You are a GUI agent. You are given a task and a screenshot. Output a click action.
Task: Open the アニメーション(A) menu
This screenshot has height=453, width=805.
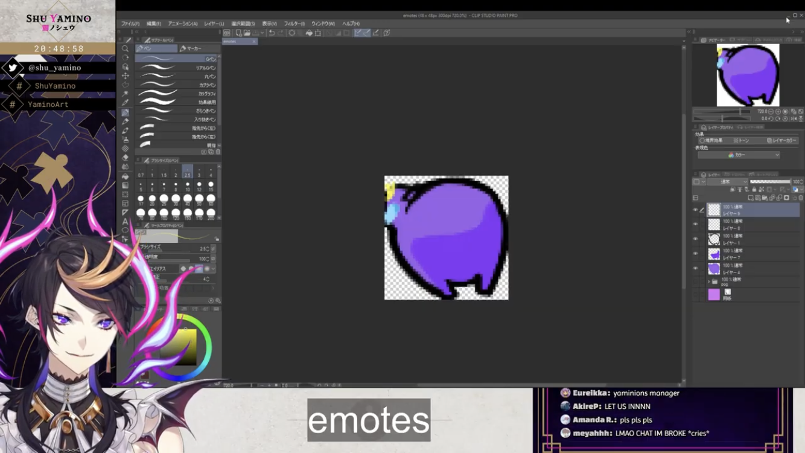point(183,24)
